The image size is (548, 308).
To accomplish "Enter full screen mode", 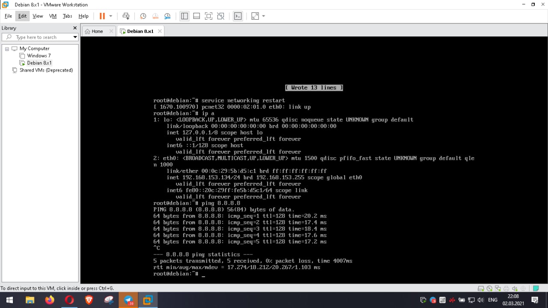I will [x=208, y=16].
